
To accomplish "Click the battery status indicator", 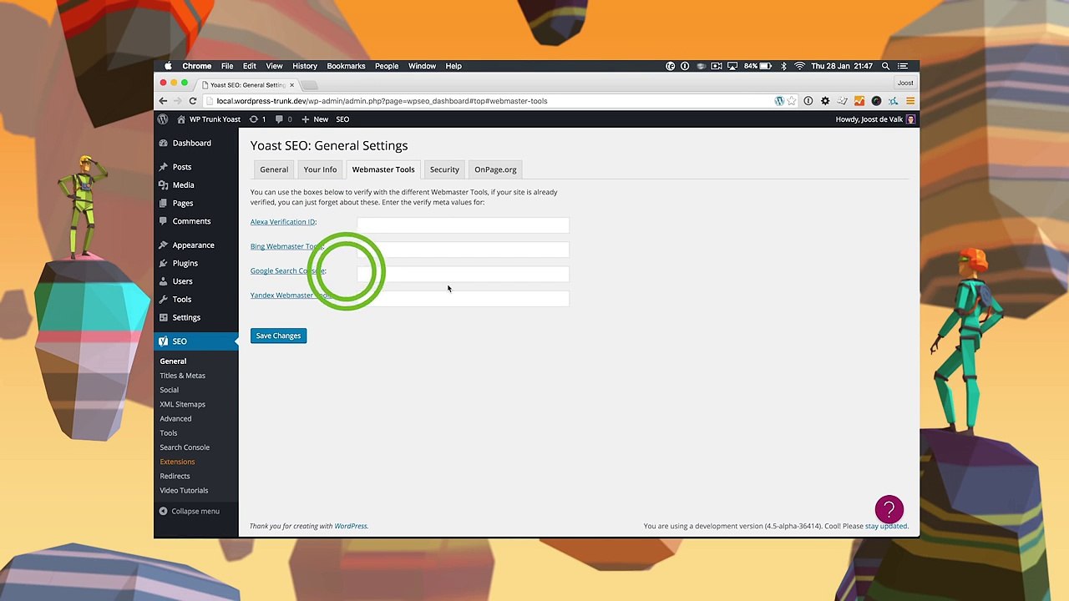I will pyautogui.click(x=758, y=66).
